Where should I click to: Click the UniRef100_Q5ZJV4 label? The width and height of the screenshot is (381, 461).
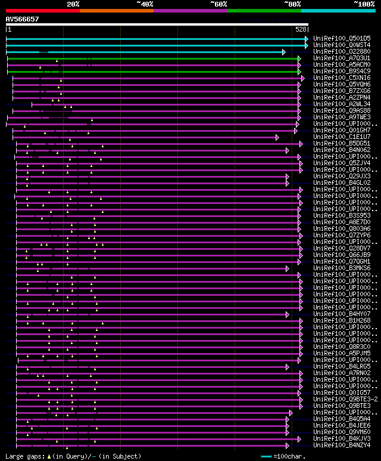coord(342,163)
